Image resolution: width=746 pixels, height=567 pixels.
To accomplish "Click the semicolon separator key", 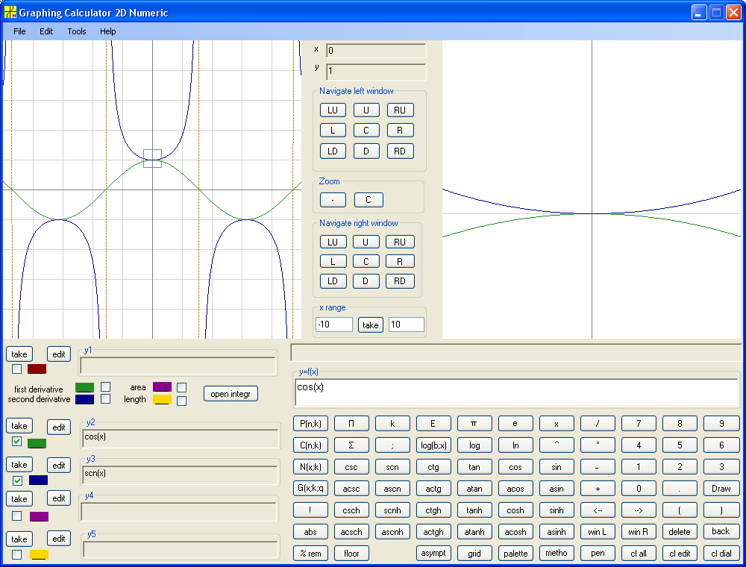I will (392, 445).
